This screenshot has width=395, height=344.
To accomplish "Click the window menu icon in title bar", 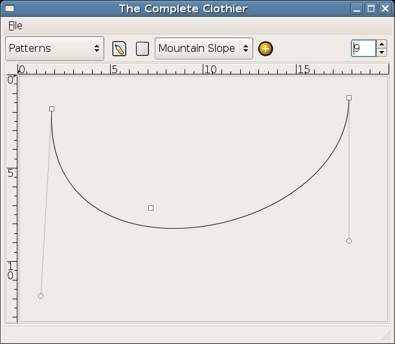I will 10,8.
